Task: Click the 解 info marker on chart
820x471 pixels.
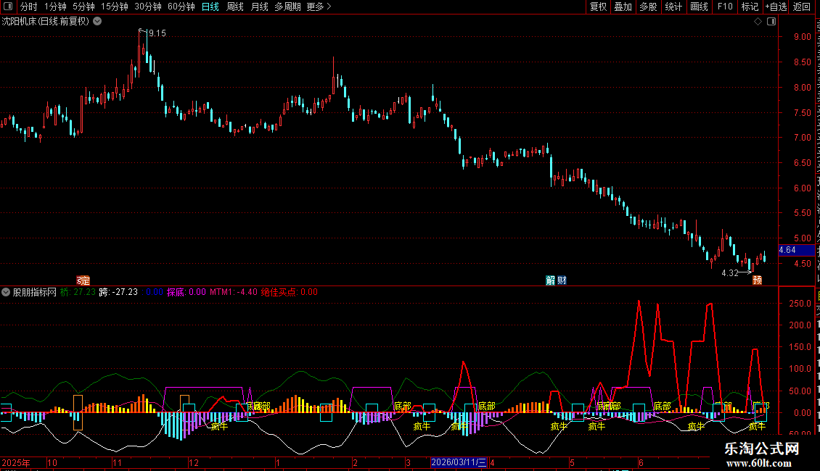Action: [x=550, y=280]
